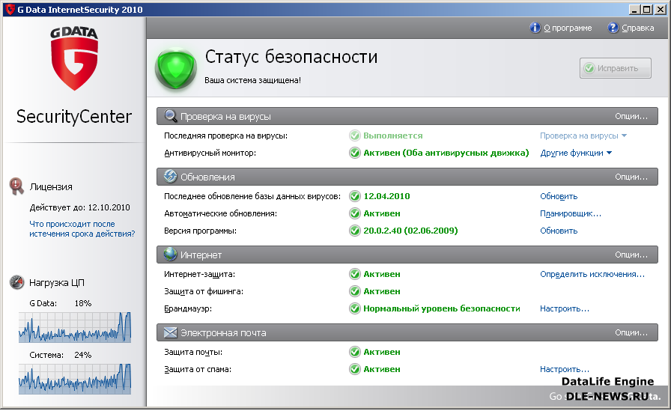Click the envelope icon in Электронная почта
This screenshot has height=411, width=671.
click(170, 332)
